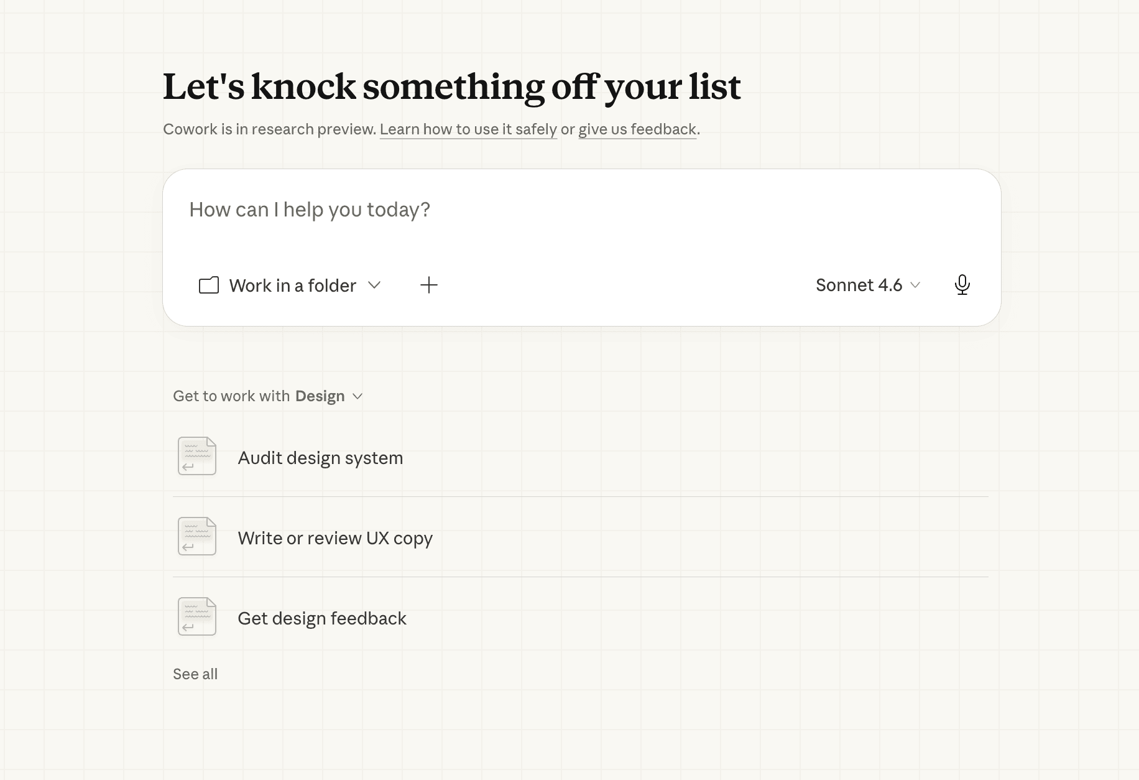Click the microphone voice input icon
Image resolution: width=1139 pixels, height=780 pixels.
point(962,285)
